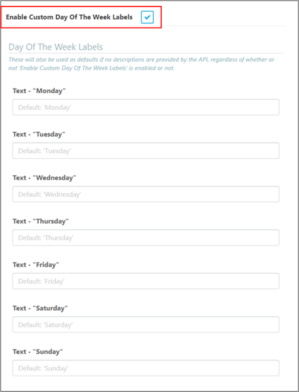Screen dimensions: 299x392
Task: Select the Text - "Wednesday" field label
Action: (44, 178)
